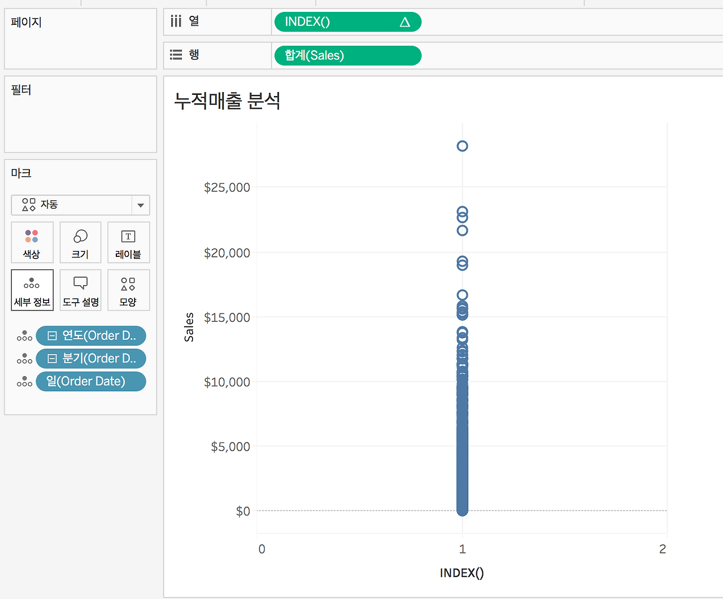Select the INDEX() pill on columns shelf
This screenshot has width=723, height=599.
[x=348, y=22]
